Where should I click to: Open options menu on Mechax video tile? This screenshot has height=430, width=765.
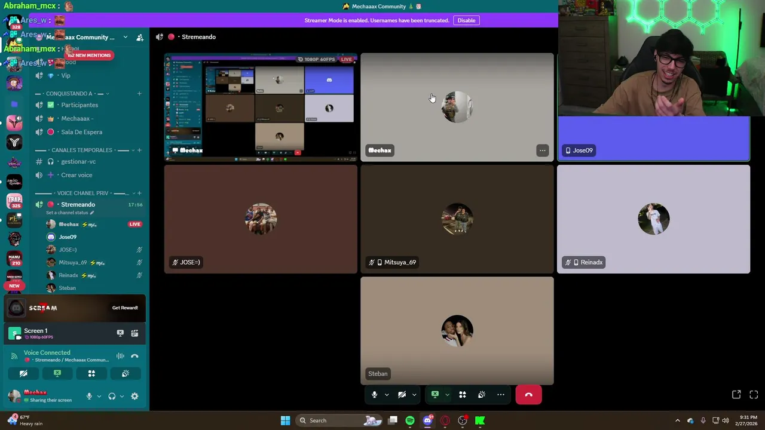pos(542,150)
